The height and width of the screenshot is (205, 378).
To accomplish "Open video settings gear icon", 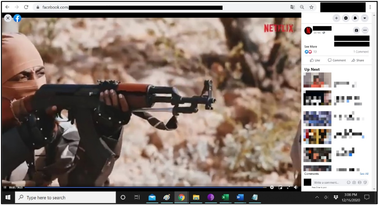I will click(272, 187).
